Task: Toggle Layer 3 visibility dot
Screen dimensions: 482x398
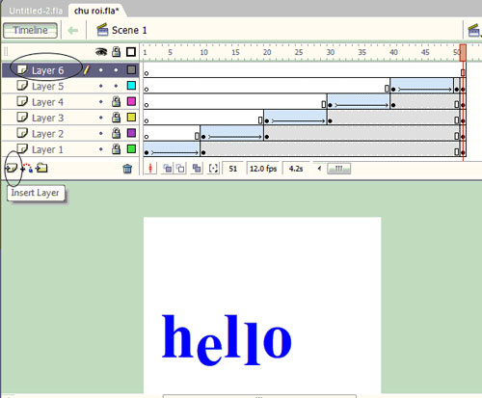Action: (101, 118)
